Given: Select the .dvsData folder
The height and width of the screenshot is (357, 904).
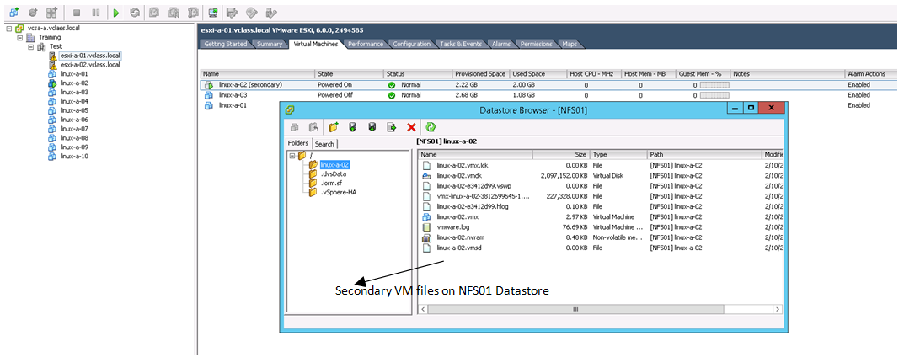Looking at the screenshot, I should [333, 174].
